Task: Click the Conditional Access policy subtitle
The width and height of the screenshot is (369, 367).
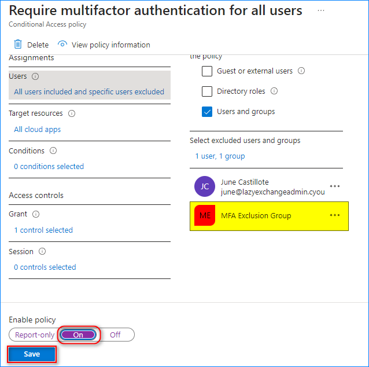Action: click(47, 24)
